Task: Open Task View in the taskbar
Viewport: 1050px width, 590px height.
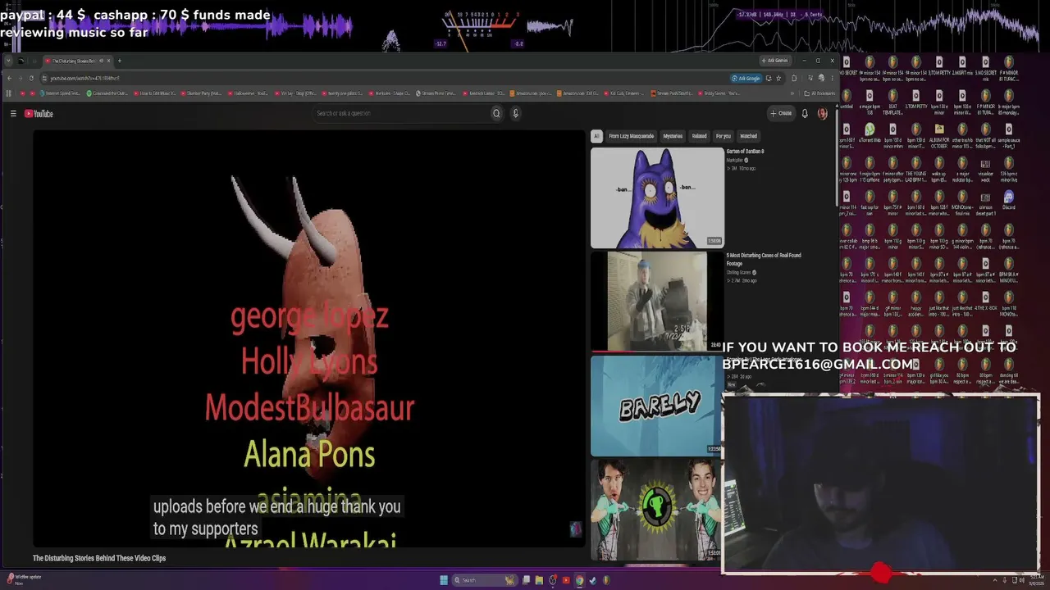Action: (x=526, y=580)
